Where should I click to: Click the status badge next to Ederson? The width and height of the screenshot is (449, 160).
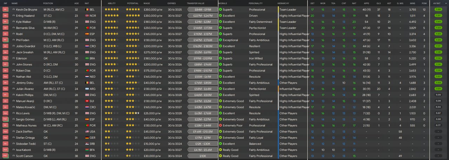coord(5,58)
